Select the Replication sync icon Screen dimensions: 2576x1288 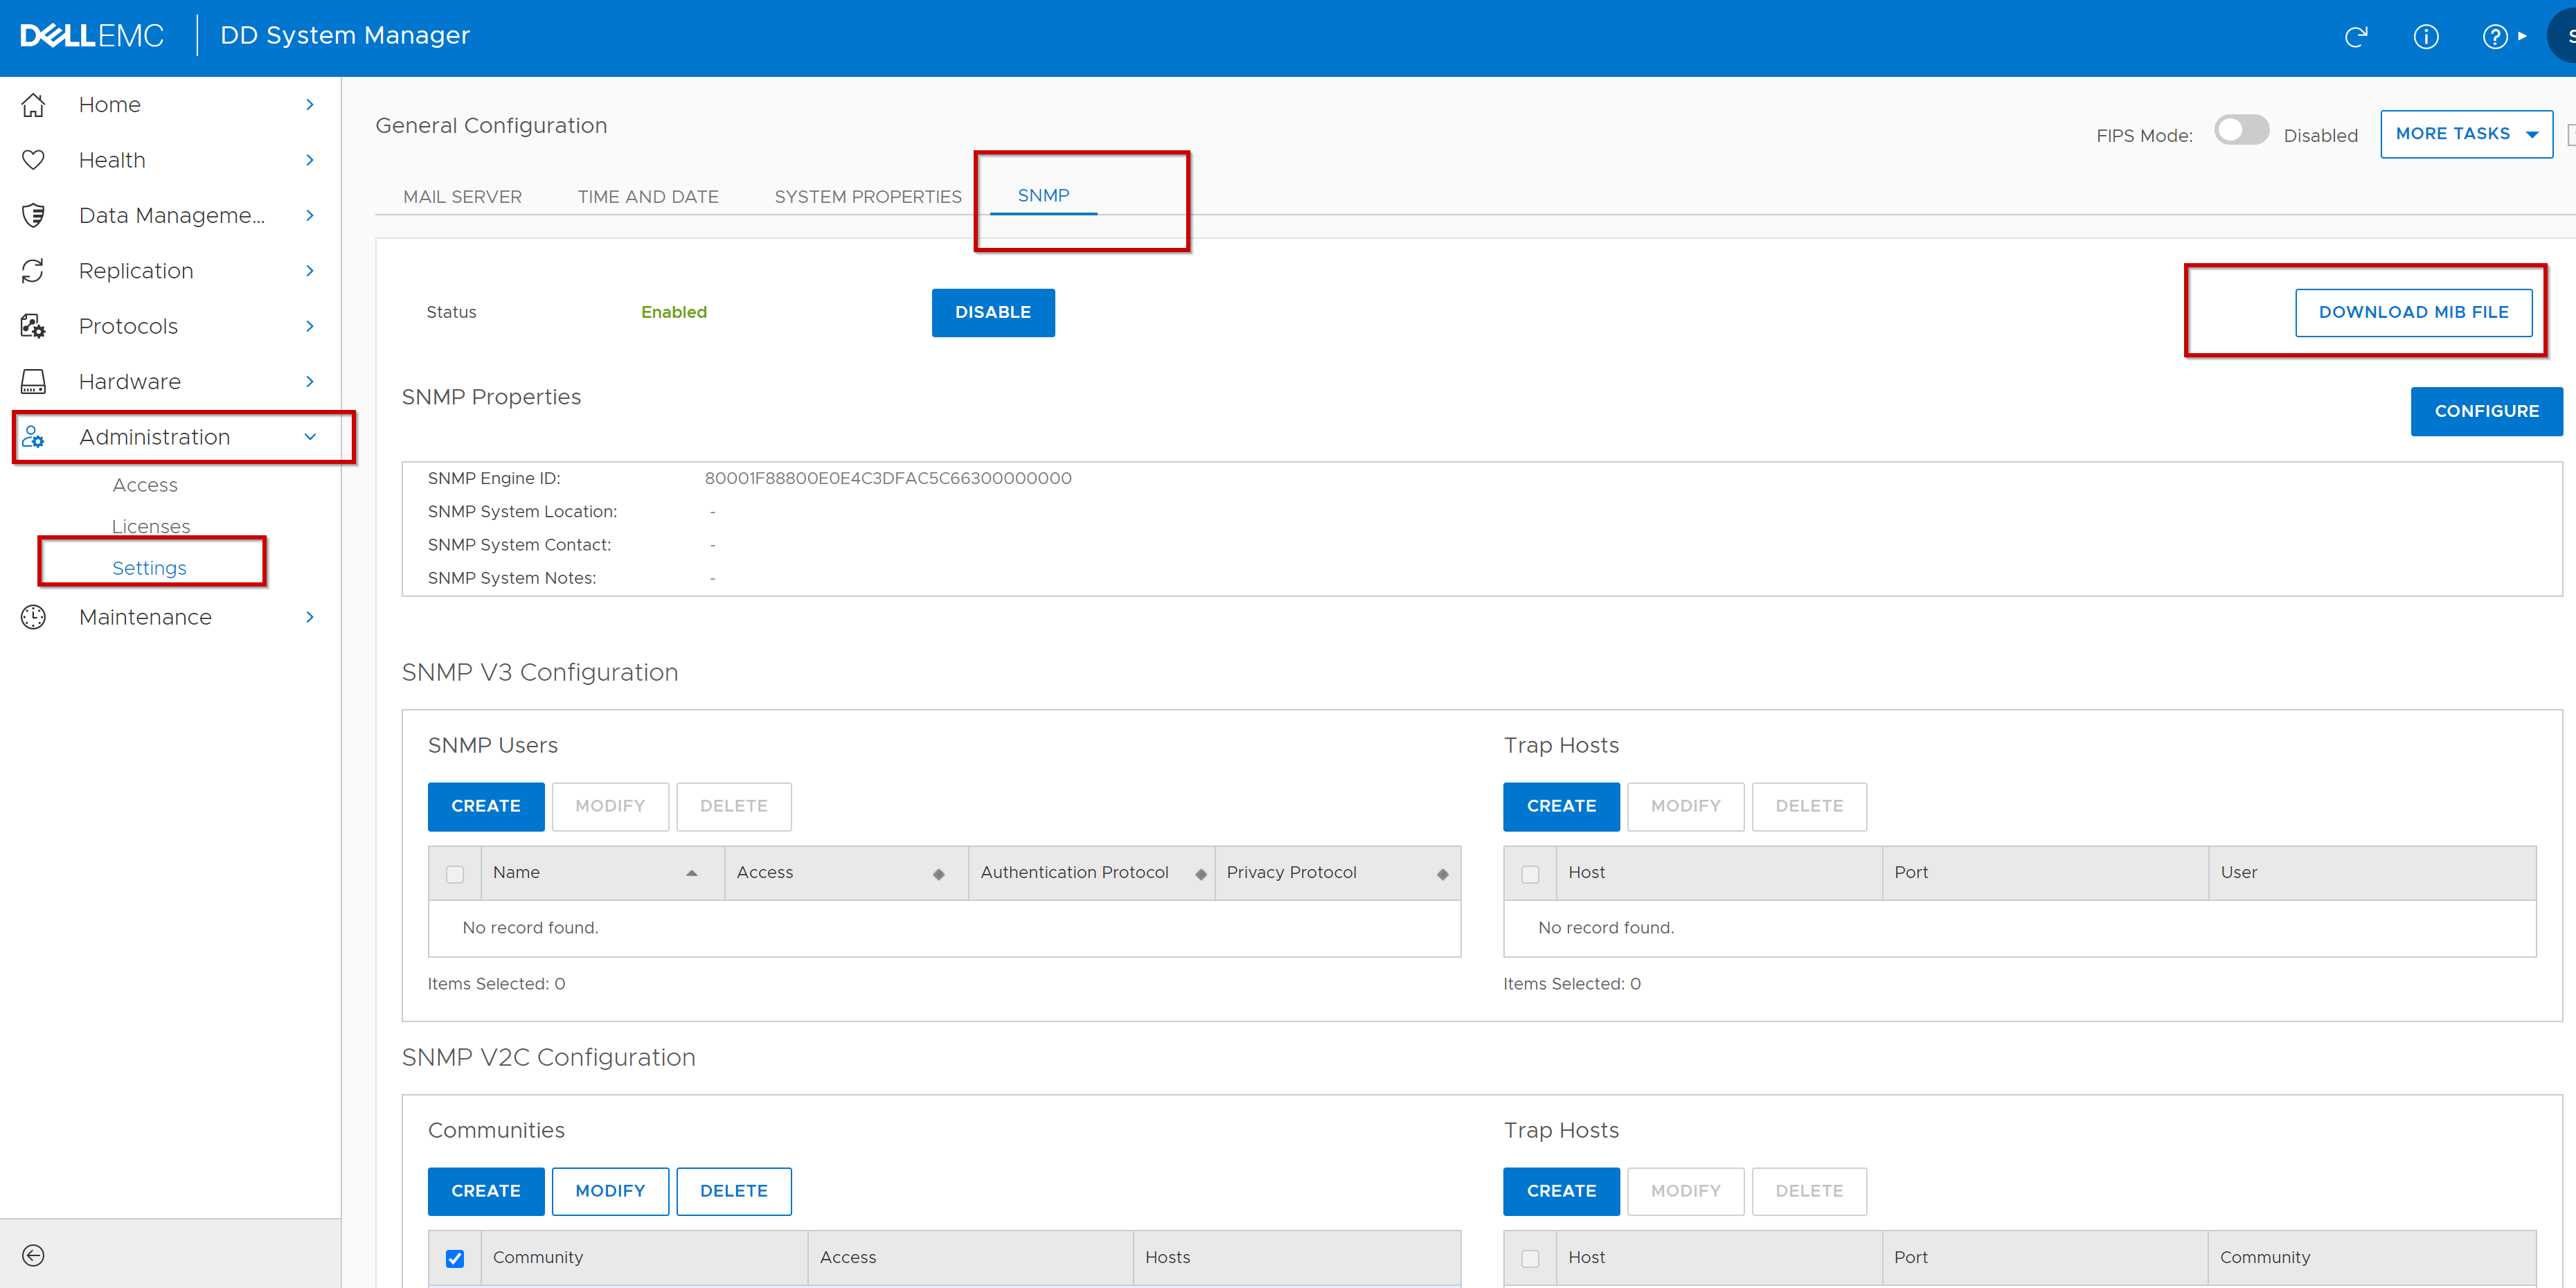click(x=33, y=270)
